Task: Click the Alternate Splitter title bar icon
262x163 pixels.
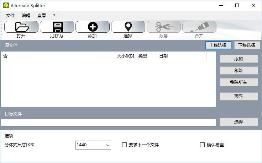Action: coord(6,5)
